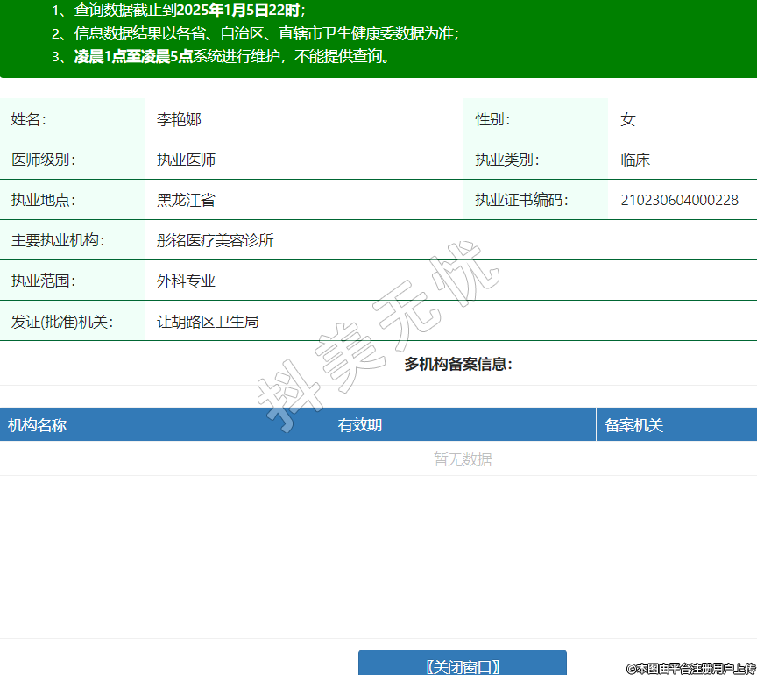Click the 有效期 column header

point(360,425)
